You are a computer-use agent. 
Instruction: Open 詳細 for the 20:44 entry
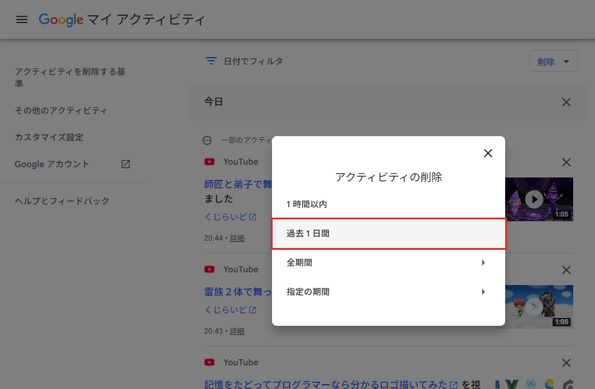click(237, 238)
